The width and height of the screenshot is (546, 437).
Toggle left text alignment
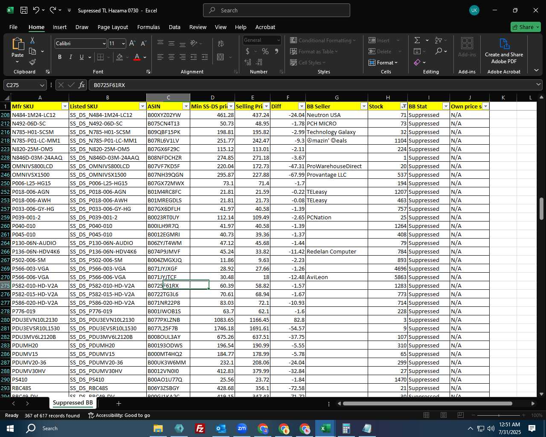pyautogui.click(x=160, y=57)
